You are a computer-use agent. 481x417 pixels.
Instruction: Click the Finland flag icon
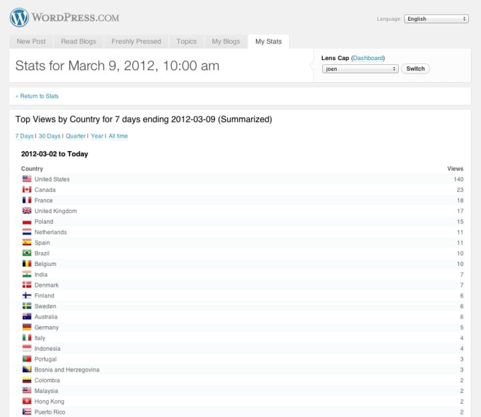(x=27, y=295)
